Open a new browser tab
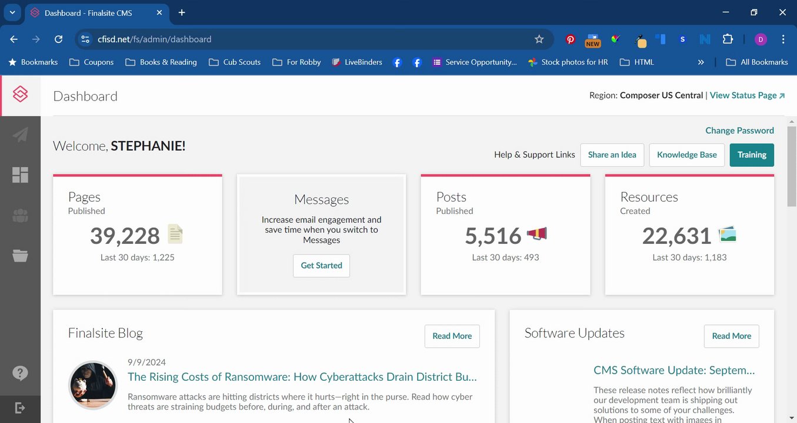The image size is (797, 423). (x=182, y=12)
